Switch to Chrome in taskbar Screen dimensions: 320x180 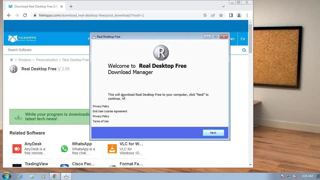coord(55,176)
